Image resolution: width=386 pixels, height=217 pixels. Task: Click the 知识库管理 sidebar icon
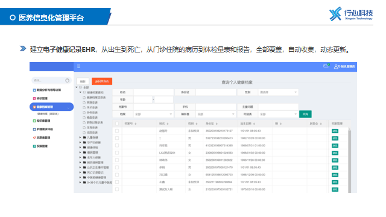click(34, 121)
